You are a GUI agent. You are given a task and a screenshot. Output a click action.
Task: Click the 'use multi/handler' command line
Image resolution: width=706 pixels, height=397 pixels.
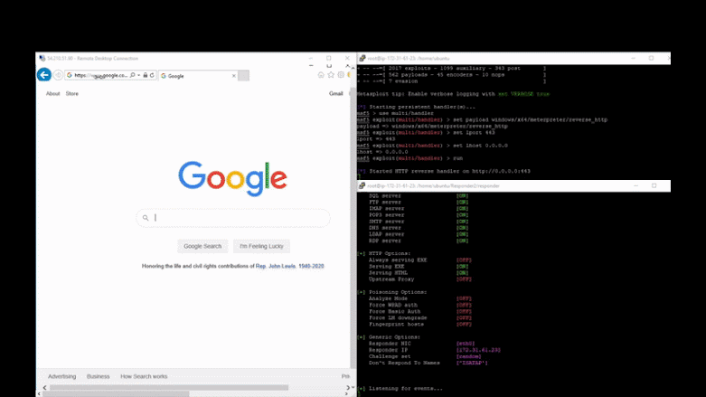(396, 113)
